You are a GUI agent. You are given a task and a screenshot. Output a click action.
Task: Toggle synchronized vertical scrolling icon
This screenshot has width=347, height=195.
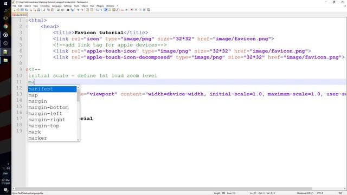coord(87,10)
